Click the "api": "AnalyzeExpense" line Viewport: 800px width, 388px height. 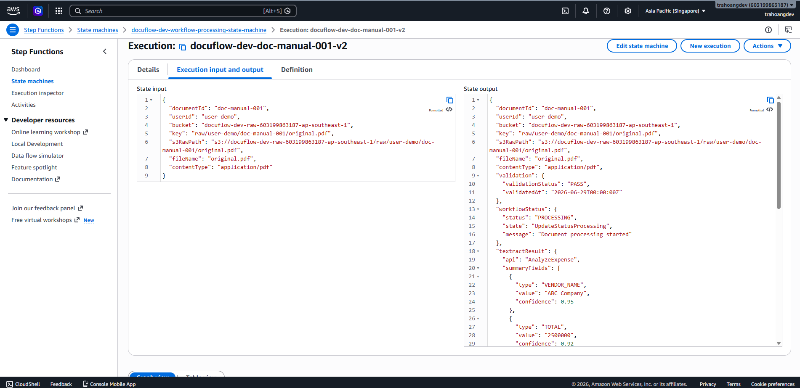pyautogui.click(x=541, y=260)
